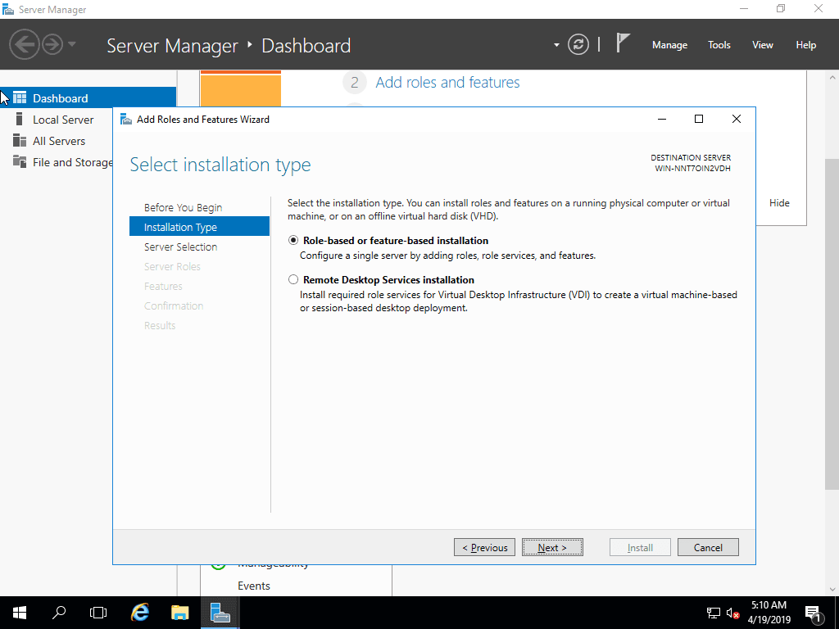The image size is (839, 629).
Task: Click the Previous button in wizard
Action: point(484,547)
